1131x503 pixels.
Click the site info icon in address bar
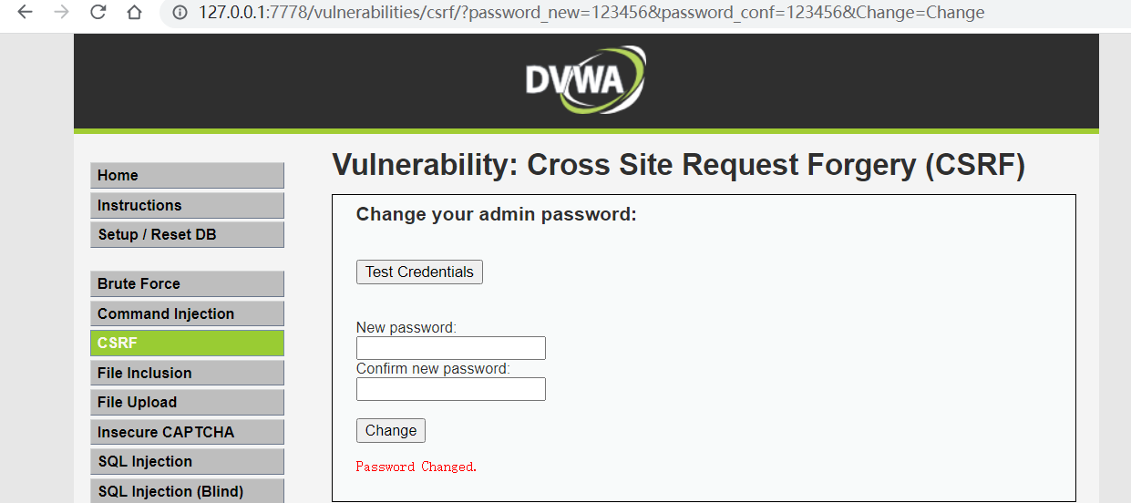point(180,13)
